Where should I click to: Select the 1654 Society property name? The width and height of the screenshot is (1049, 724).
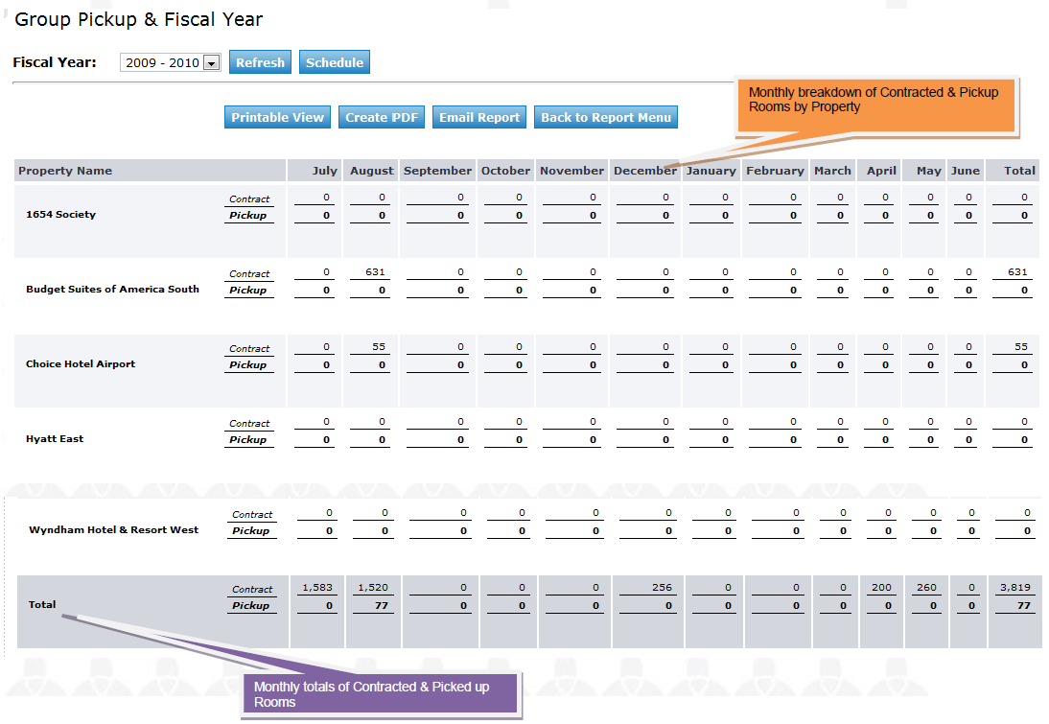point(60,214)
